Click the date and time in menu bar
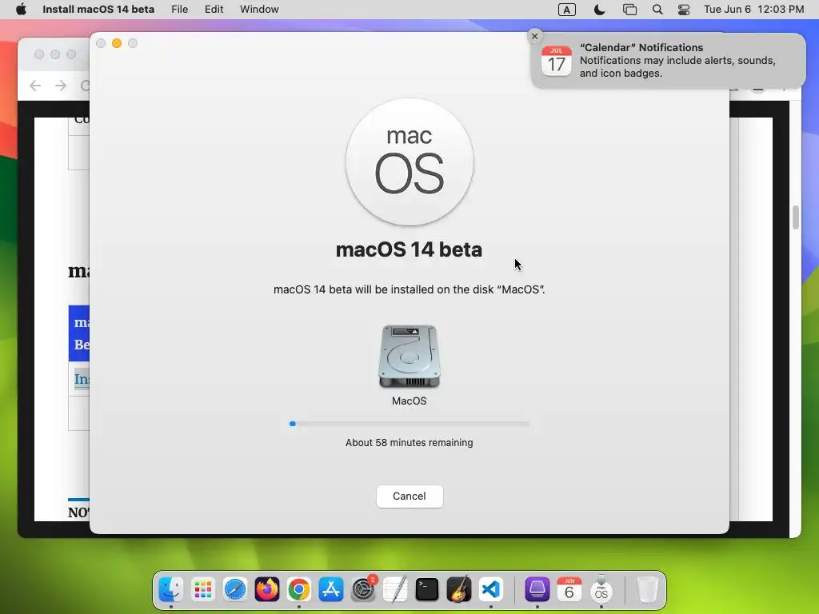This screenshot has height=614, width=819. pos(753,10)
